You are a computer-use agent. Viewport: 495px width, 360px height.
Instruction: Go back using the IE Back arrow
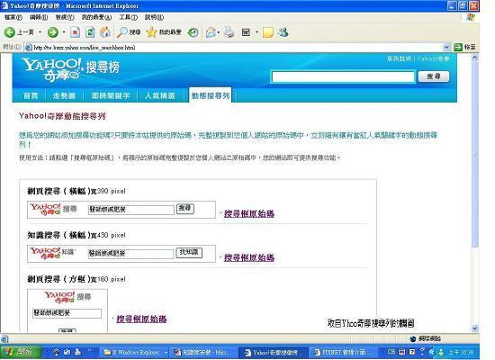click(x=10, y=31)
